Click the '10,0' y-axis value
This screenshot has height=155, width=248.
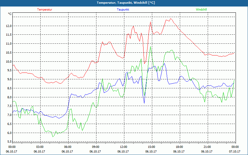click(8, 61)
